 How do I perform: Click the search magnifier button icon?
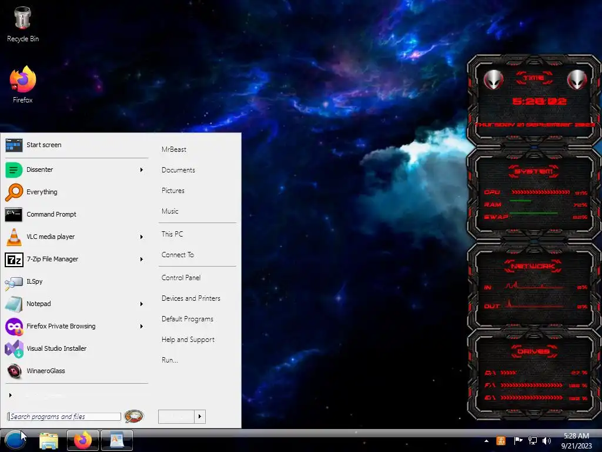pyautogui.click(x=134, y=416)
